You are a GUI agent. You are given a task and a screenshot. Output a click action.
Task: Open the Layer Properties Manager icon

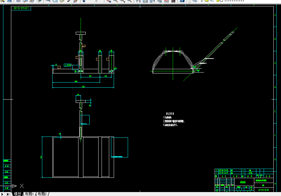(x=195, y=1)
